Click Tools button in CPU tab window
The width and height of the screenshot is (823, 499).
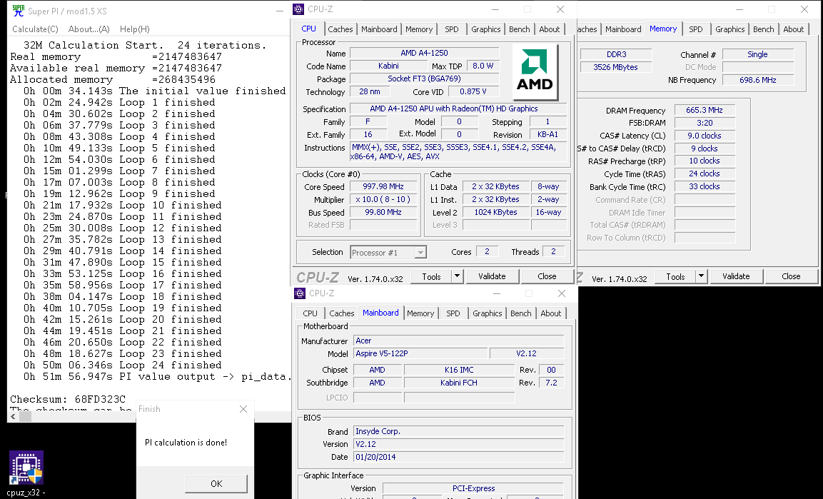pyautogui.click(x=431, y=276)
